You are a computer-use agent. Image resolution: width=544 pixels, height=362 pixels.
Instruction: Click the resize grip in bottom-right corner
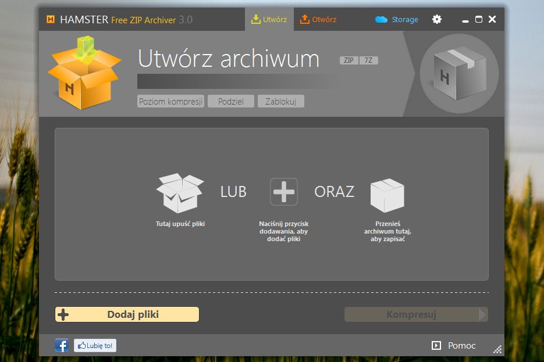[497, 349]
